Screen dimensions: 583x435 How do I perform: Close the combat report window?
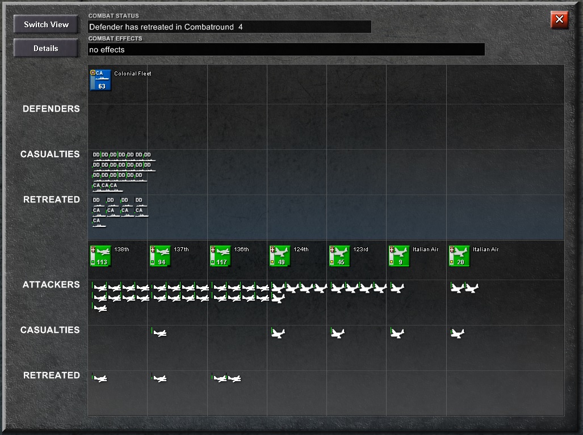coord(559,19)
